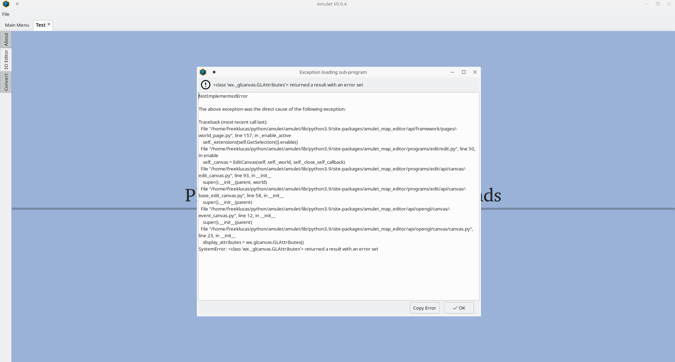
Task: Click the dialog header error message text
Action: tap(288, 85)
